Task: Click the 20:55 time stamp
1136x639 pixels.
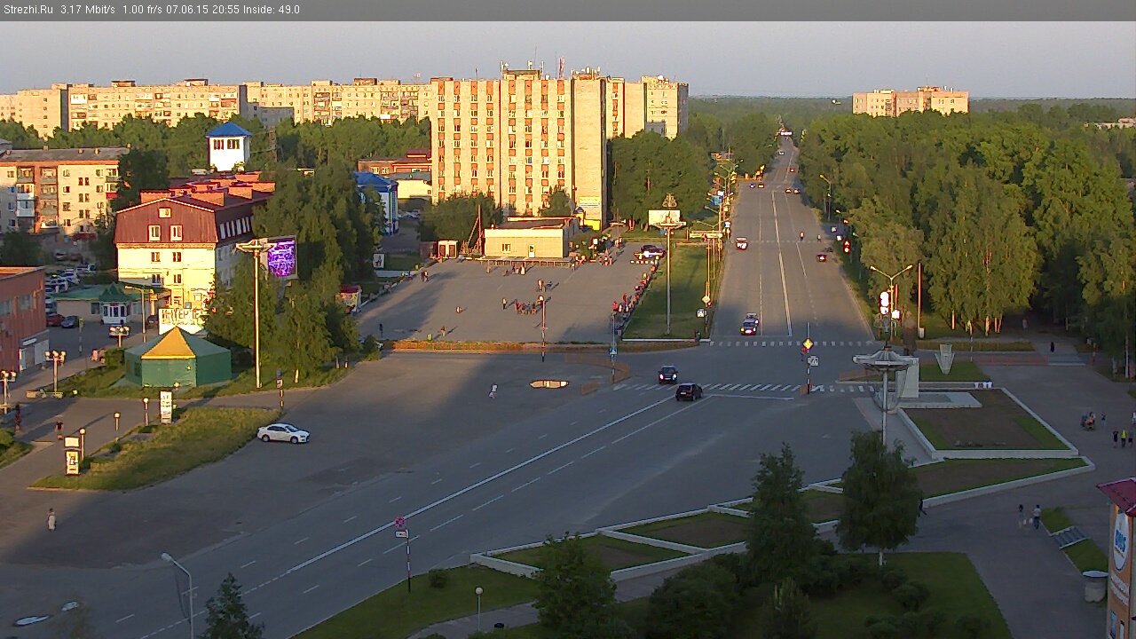Action: 225,10
